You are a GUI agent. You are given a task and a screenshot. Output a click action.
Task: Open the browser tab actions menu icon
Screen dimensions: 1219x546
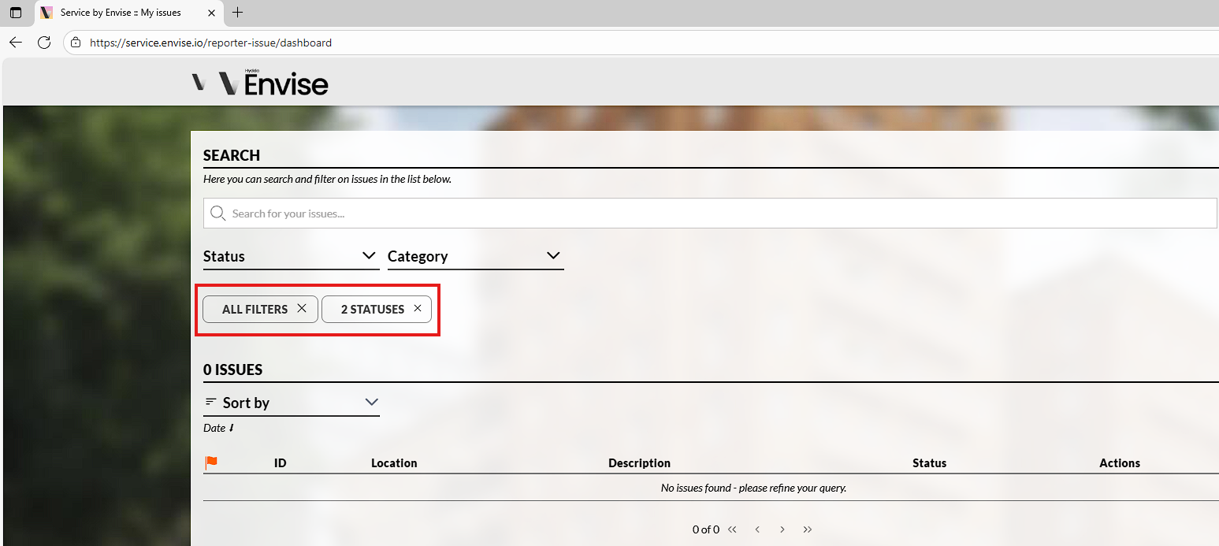pos(16,13)
